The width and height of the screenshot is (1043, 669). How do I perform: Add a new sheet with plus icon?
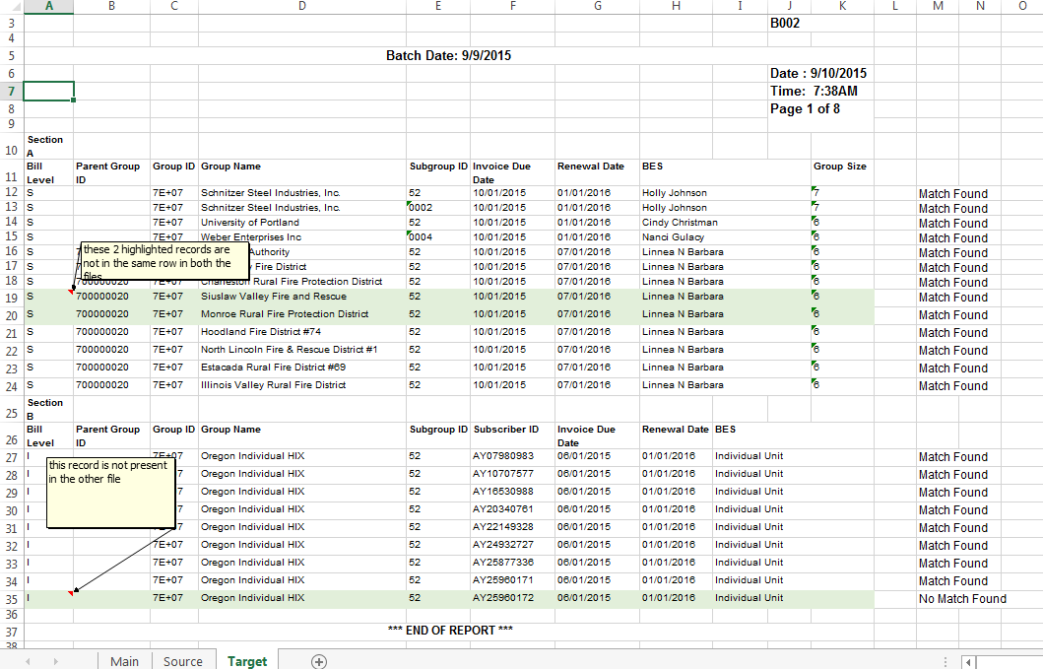319,661
